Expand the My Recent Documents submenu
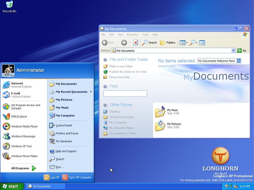This screenshot has width=254, height=190. (71, 92)
